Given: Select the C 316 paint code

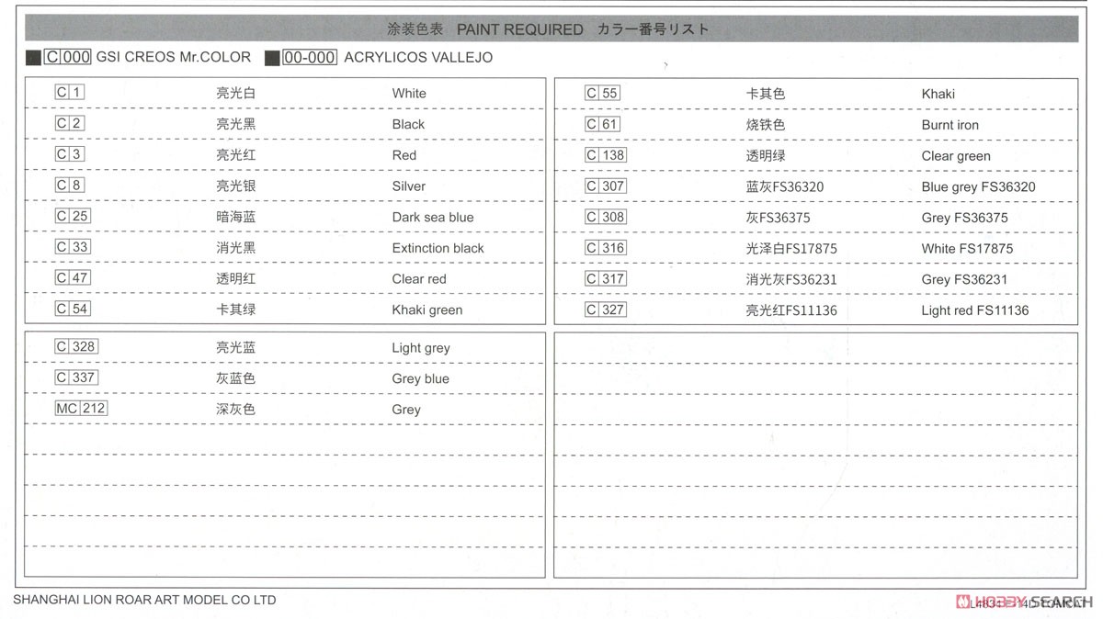Looking at the screenshot, I should coord(606,248).
